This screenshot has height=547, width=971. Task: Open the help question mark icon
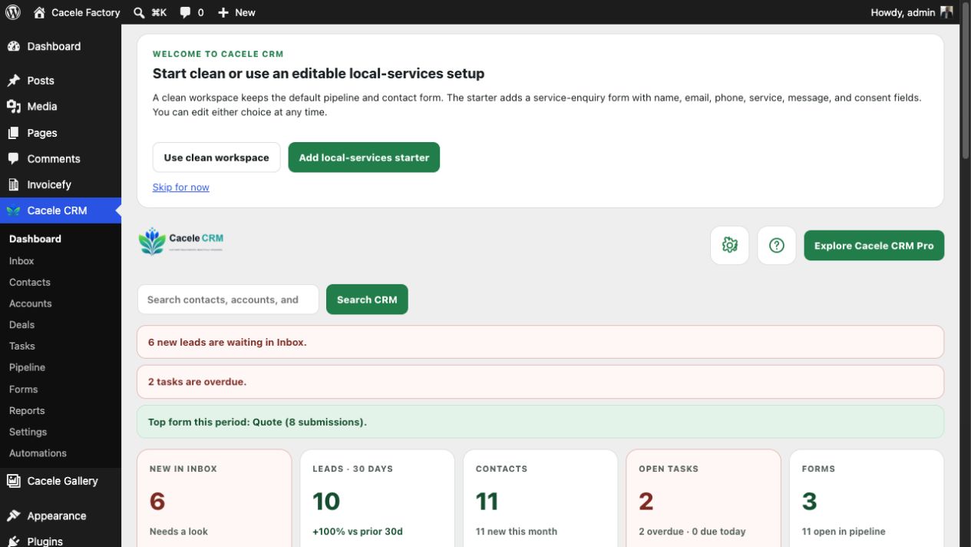click(777, 245)
